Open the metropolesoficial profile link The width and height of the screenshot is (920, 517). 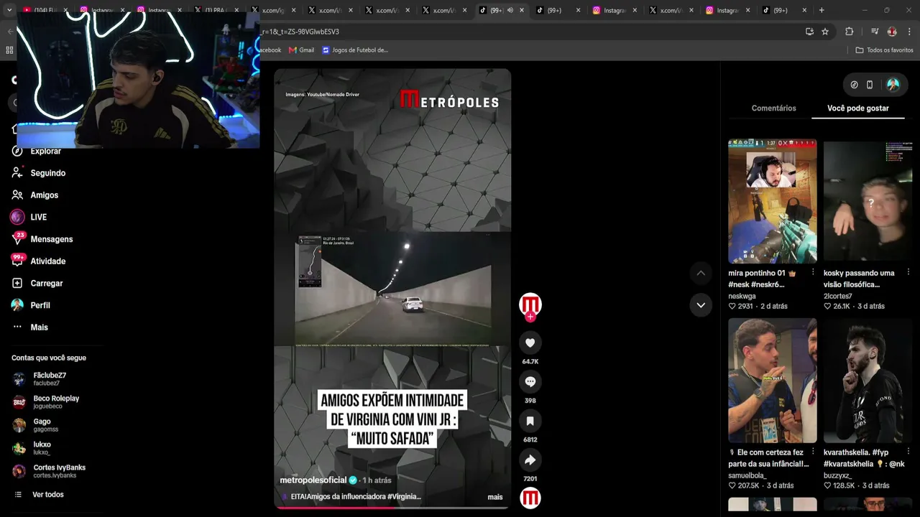(313, 480)
